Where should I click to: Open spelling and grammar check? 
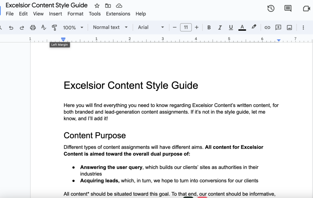click(x=44, y=27)
